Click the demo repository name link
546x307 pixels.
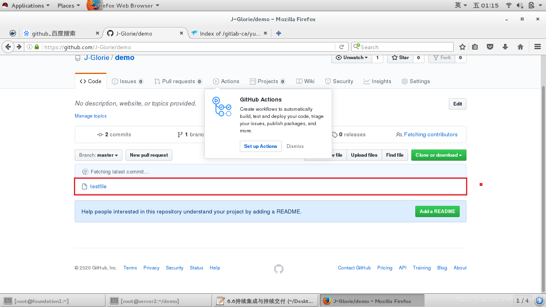pos(125,58)
